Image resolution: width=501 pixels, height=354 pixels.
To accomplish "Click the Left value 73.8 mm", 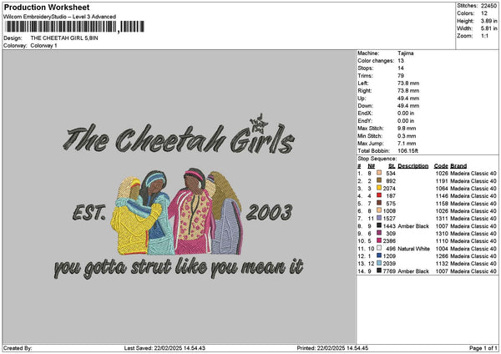I will (408, 83).
